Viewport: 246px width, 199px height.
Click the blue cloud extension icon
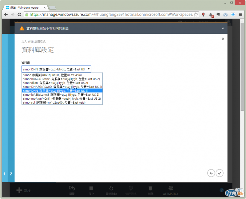point(233,14)
